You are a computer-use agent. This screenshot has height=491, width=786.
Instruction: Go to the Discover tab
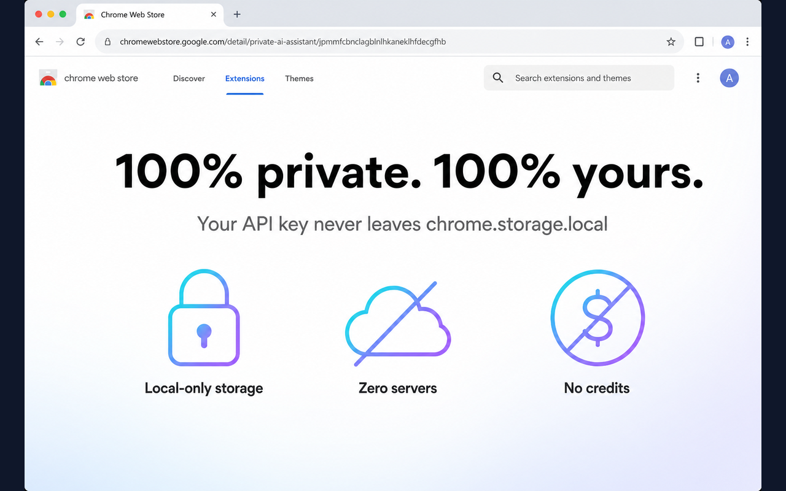(189, 79)
